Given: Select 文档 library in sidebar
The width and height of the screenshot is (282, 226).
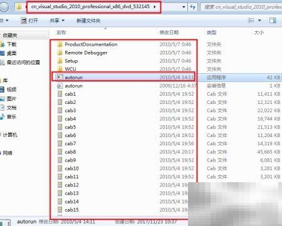Looking at the screenshot, I should [11, 108].
